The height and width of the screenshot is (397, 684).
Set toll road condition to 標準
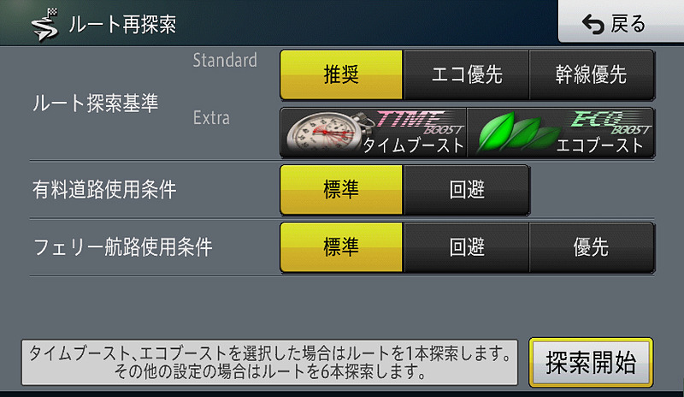coord(341,190)
